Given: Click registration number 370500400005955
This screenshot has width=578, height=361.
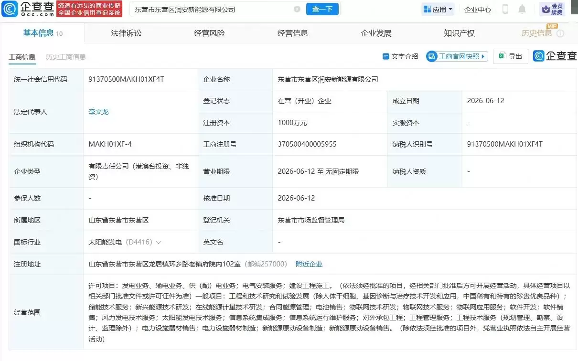Looking at the screenshot, I should point(307,144).
